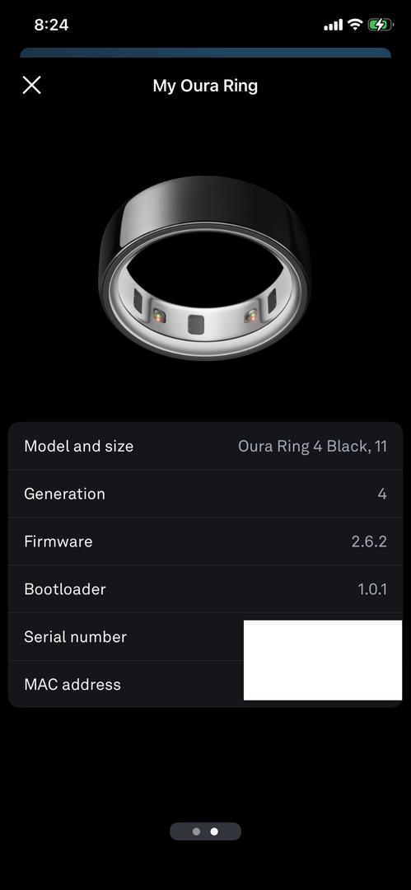Close the My Oura Ring screen
The height and width of the screenshot is (890, 411).
(32, 85)
